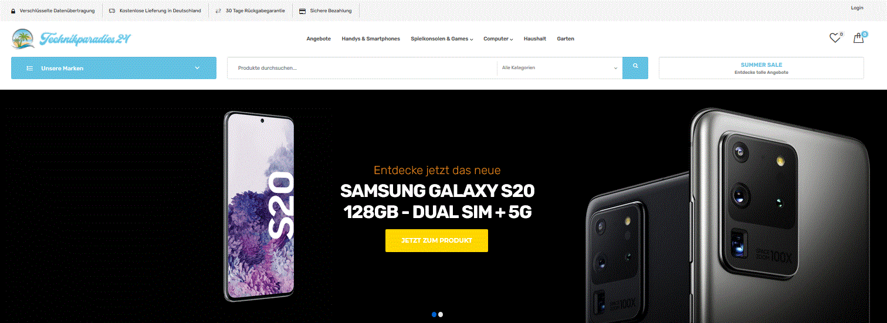The image size is (887, 323).
Task: Click the Login link
Action: point(857,8)
